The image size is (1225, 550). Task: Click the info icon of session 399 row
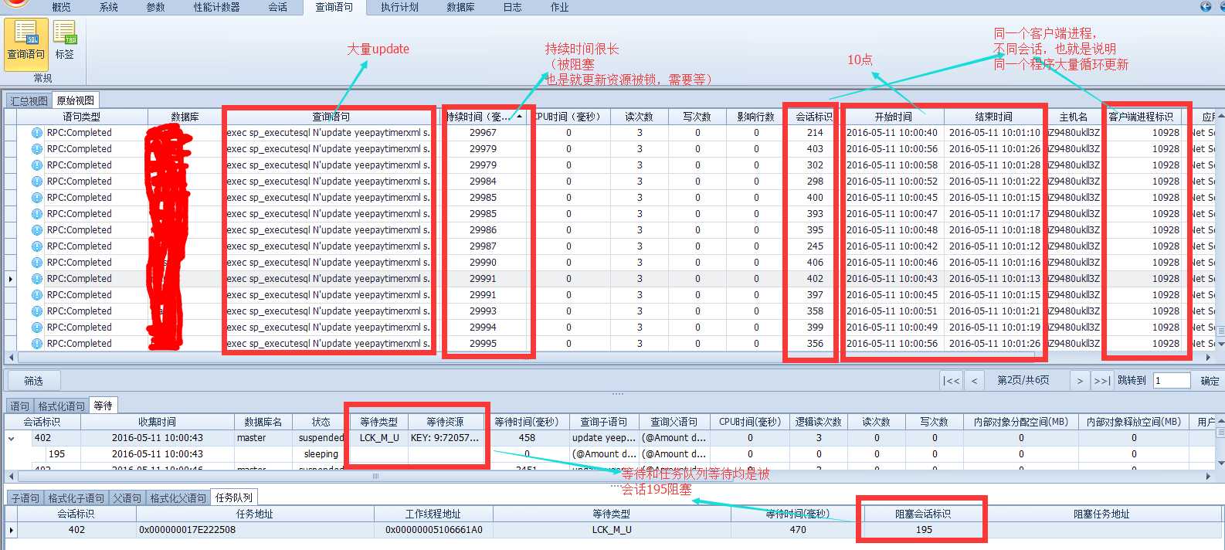click(37, 328)
